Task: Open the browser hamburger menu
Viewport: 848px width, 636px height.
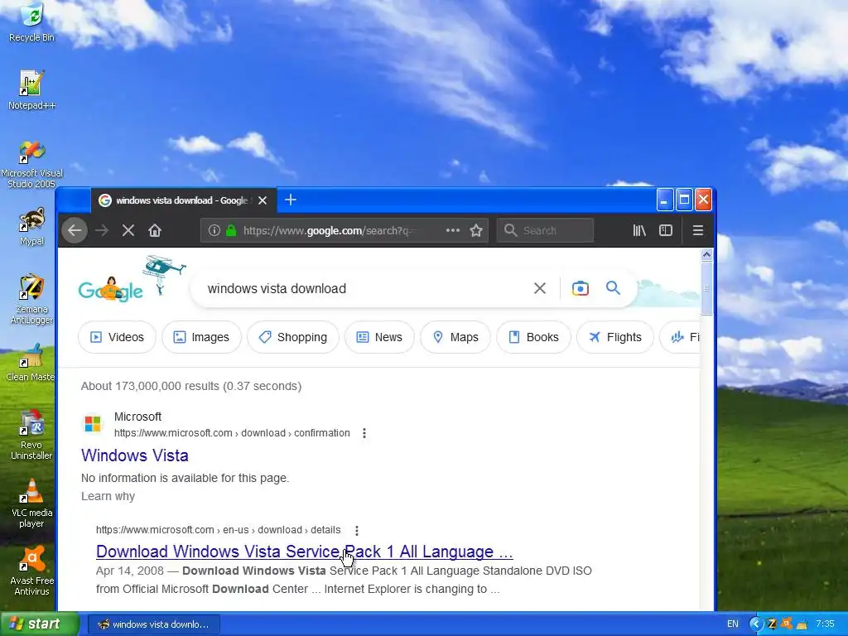Action: [697, 230]
